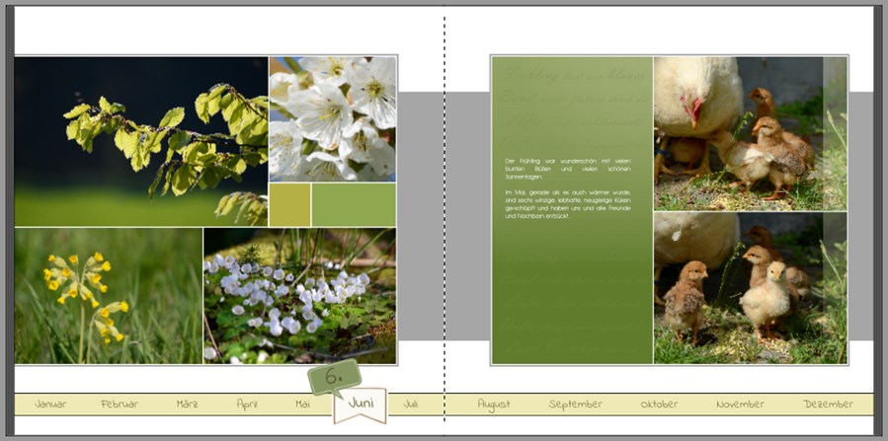The height and width of the screenshot is (441, 888).
Task: Click 'Mai' on the month strip
Action: [303, 404]
